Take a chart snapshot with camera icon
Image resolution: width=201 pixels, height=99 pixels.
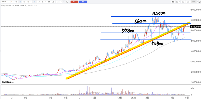tap(173, 2)
